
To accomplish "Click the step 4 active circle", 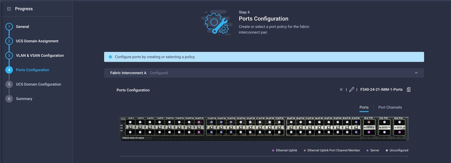I will (x=9, y=70).
